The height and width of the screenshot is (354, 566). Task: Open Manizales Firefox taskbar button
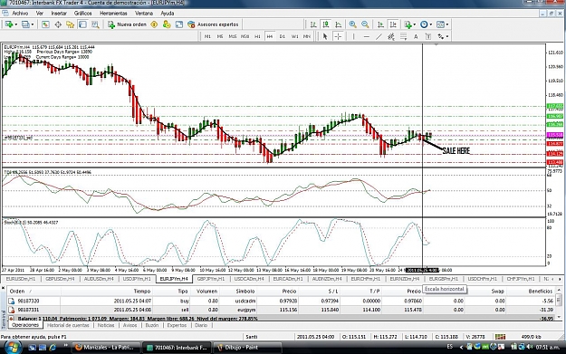coord(106,348)
